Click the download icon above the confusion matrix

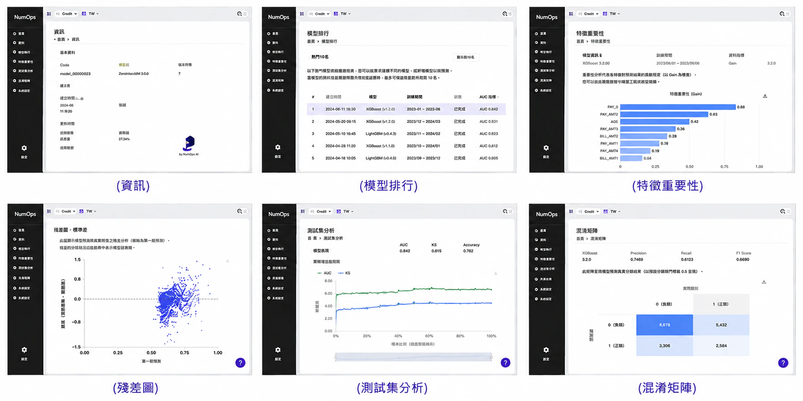[x=764, y=282]
